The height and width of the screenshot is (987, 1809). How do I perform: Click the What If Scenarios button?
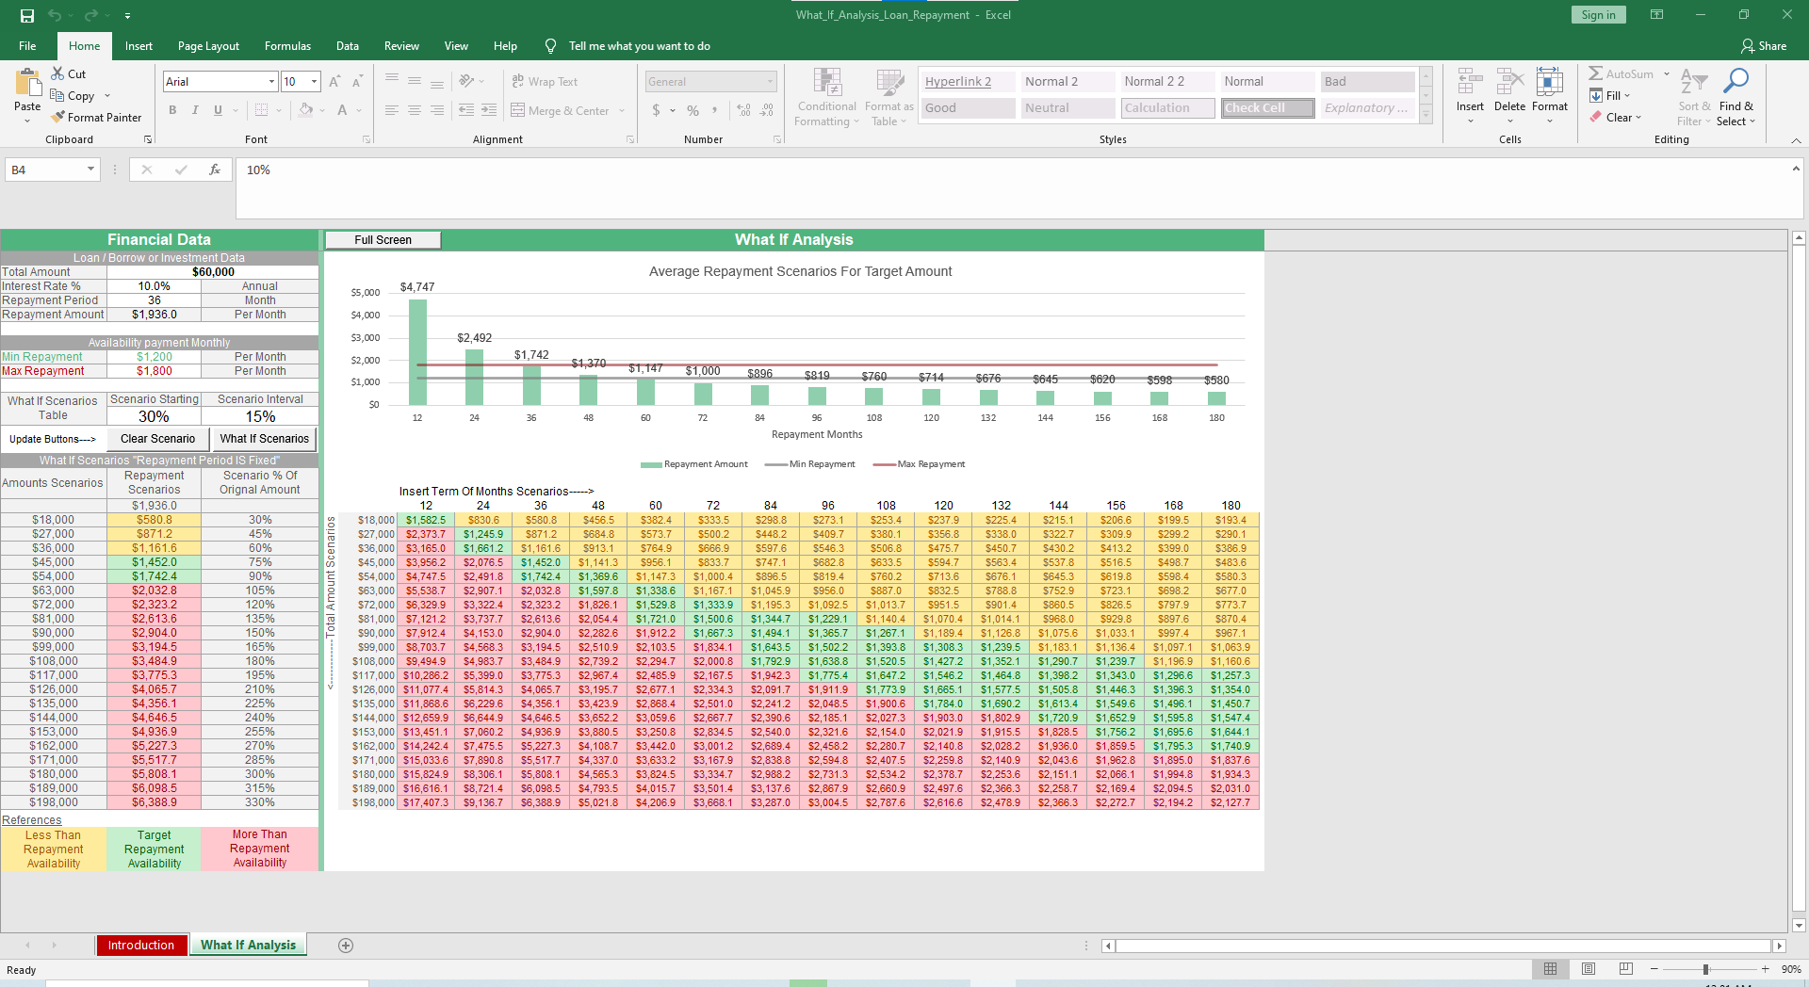[264, 439]
